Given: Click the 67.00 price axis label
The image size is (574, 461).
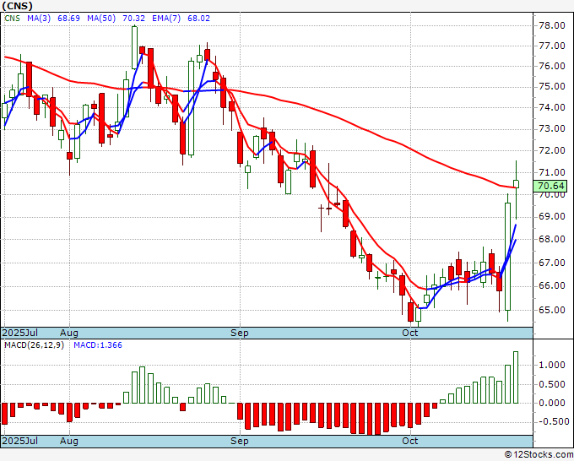Looking at the screenshot, I should click(x=552, y=263).
